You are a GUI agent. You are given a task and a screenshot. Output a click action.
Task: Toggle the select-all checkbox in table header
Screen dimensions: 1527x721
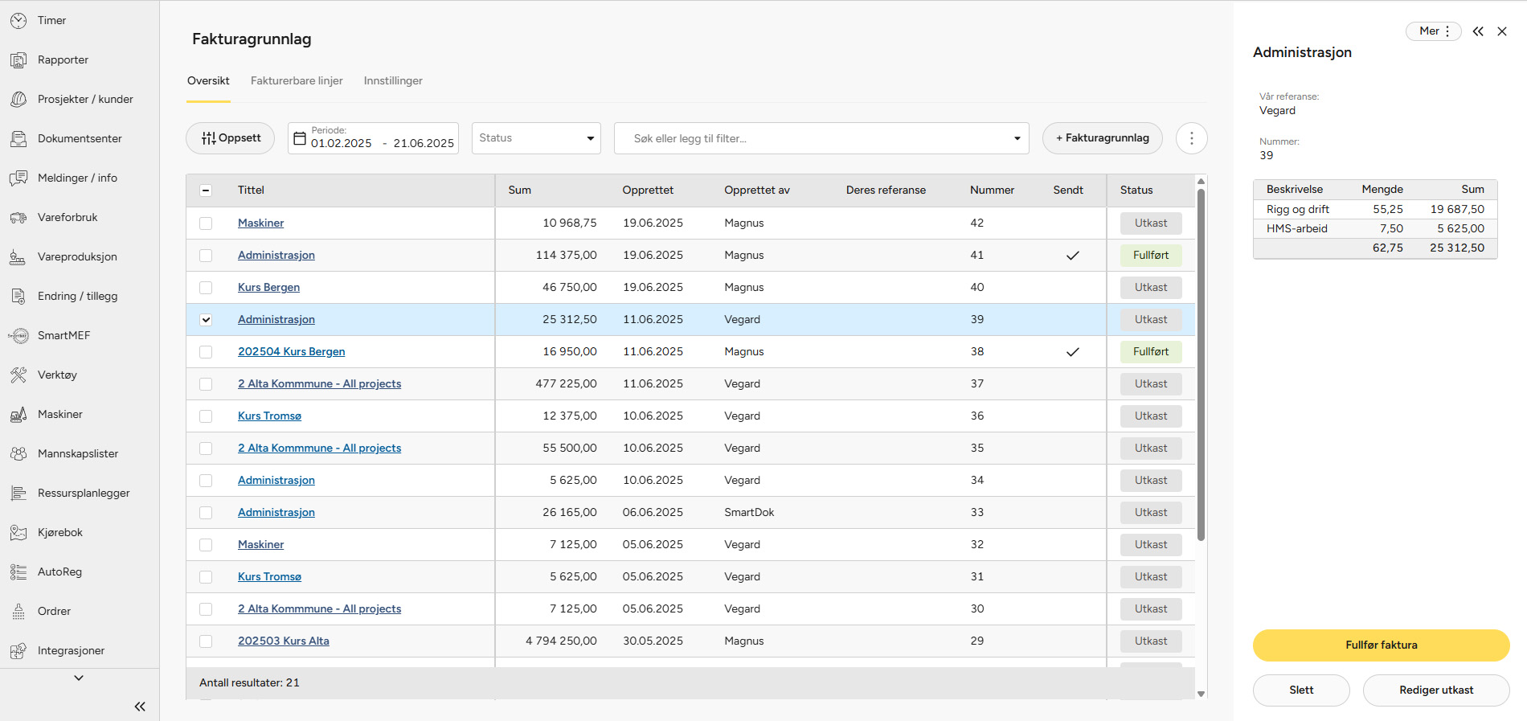(x=206, y=190)
